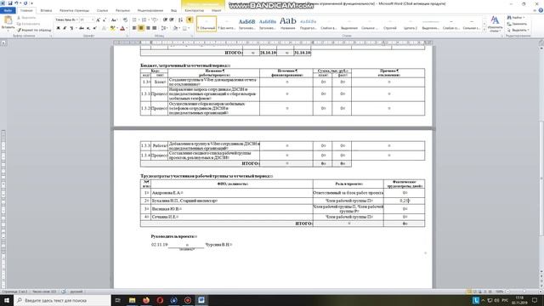
Task: Open Windows Start menu
Action: pyautogui.click(x=7, y=300)
